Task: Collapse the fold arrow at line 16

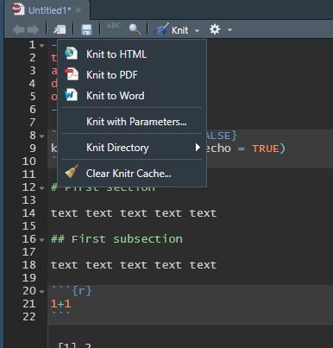Action: tap(42, 240)
